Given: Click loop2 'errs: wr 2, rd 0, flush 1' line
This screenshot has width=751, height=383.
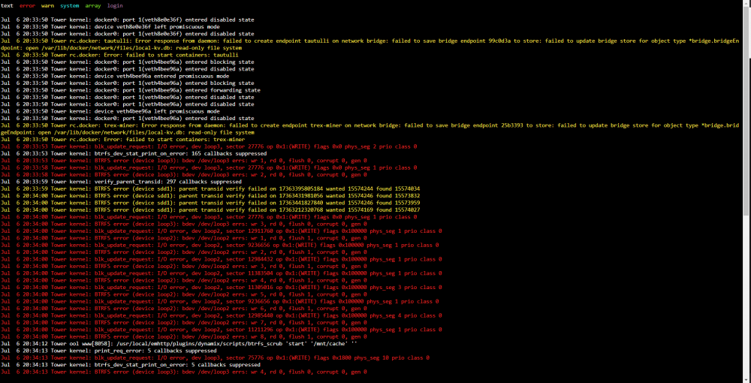Looking at the screenshot, I should point(184,252).
